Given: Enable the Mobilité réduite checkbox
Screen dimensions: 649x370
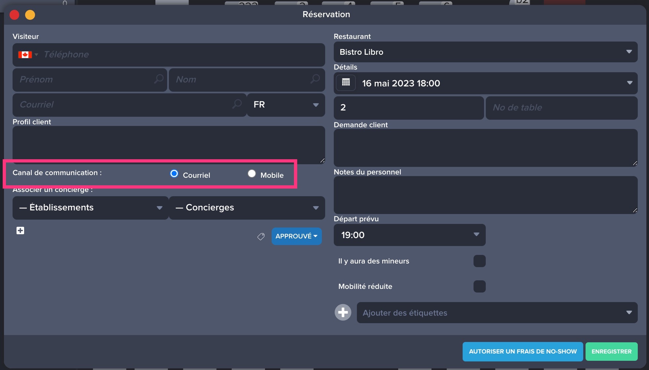Looking at the screenshot, I should coord(479,286).
